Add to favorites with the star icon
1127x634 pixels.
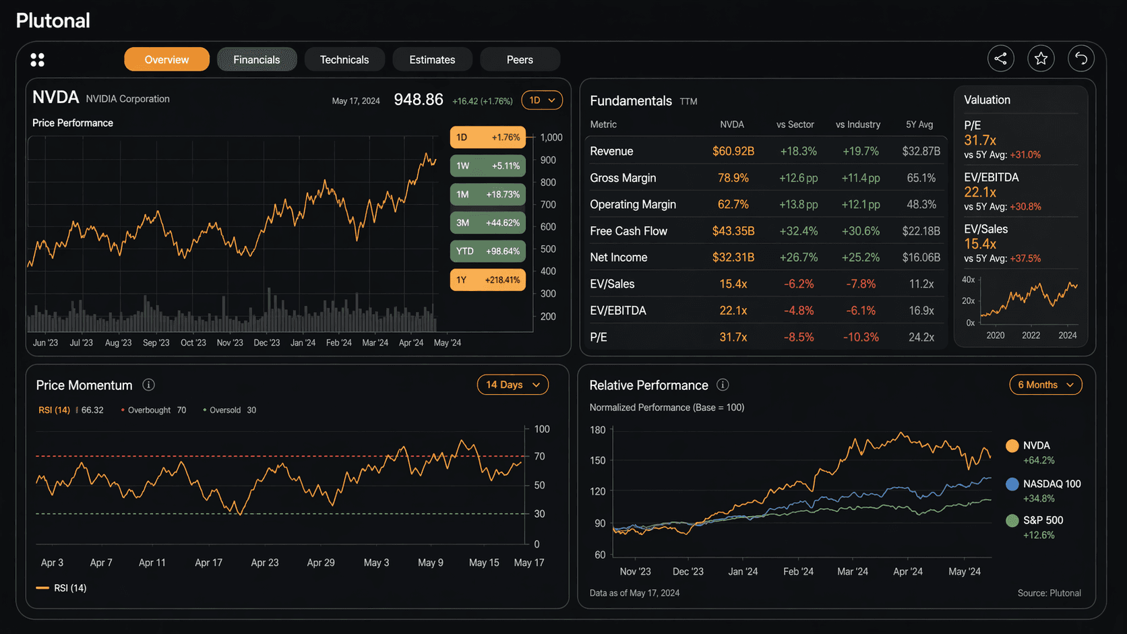tap(1041, 59)
